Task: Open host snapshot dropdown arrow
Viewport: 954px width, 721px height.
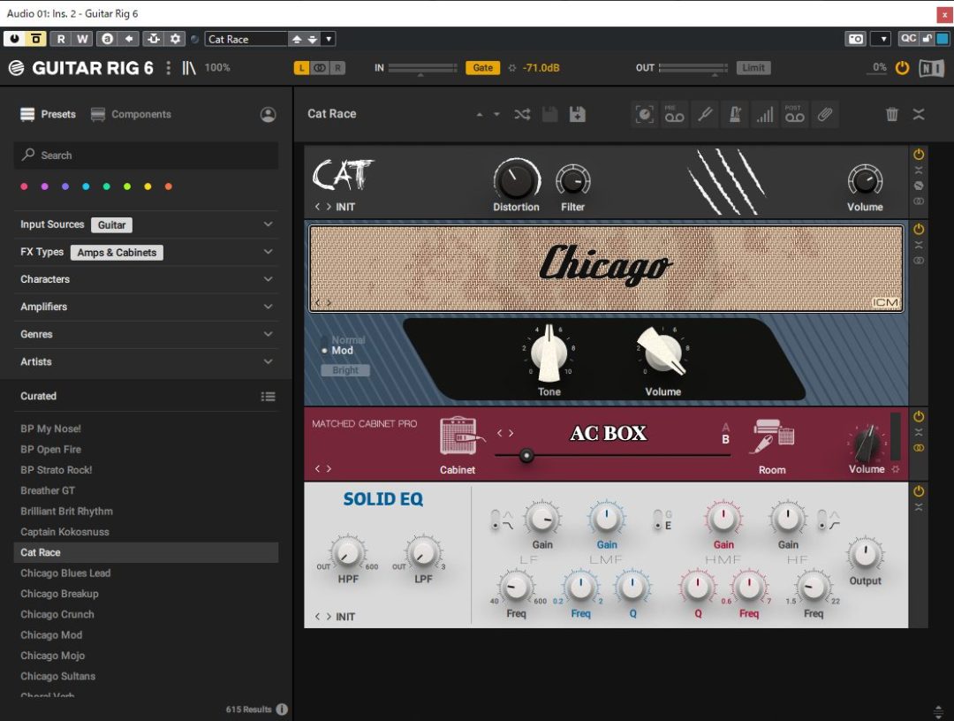Action: 882,39
